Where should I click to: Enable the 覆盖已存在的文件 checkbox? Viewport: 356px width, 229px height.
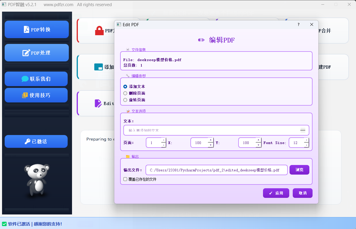[125, 179]
